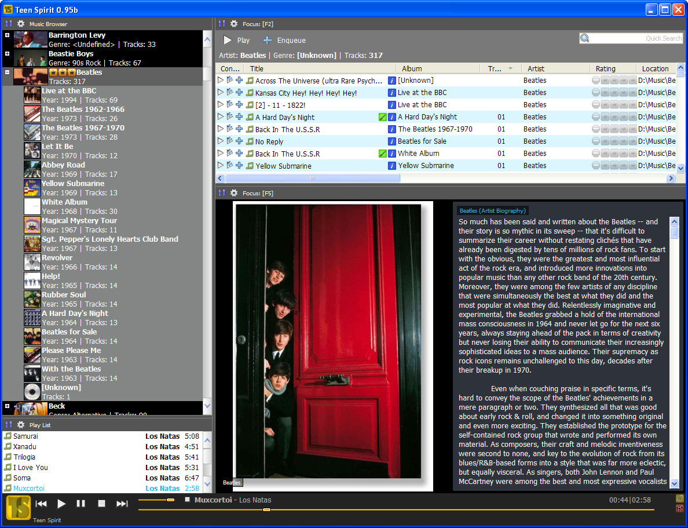688x528 pixels.
Task: Select Muxcortoi in the Play List
Action: [x=102, y=488]
